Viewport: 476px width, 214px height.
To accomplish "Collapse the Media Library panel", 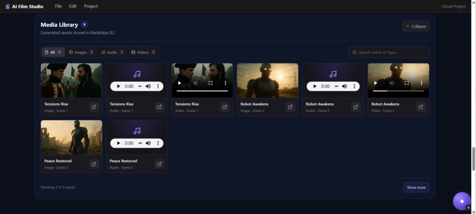I will pyautogui.click(x=416, y=27).
